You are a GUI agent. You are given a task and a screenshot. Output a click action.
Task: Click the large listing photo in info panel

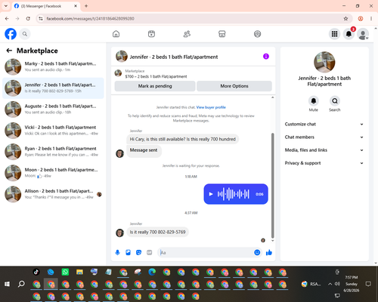[324, 62]
